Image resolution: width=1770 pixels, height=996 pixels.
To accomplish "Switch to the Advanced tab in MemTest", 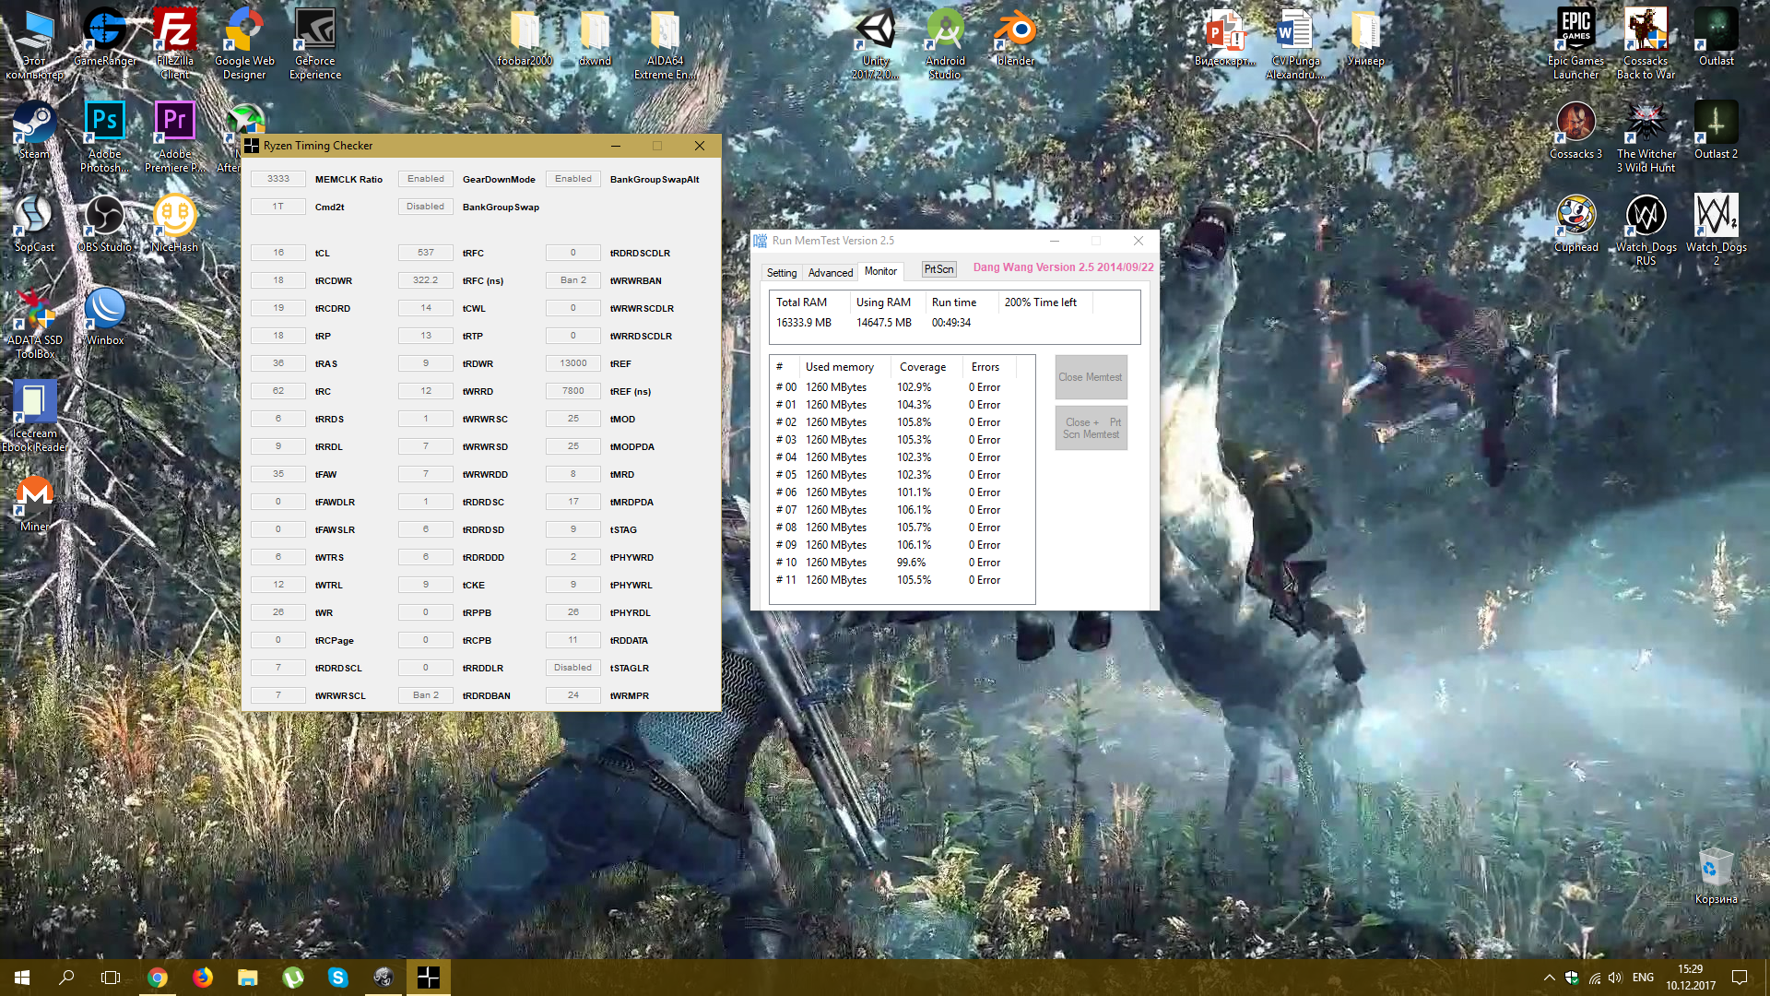I will point(830,272).
